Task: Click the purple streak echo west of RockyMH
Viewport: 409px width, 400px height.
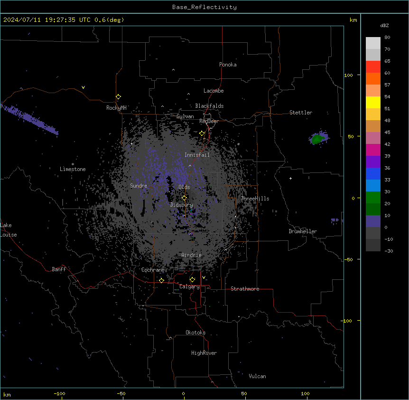Action: (29, 119)
